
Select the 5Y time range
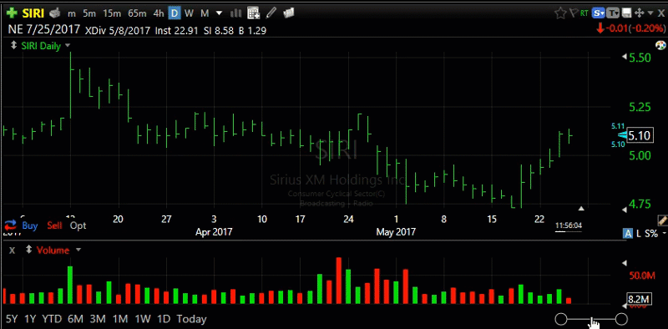(x=12, y=319)
